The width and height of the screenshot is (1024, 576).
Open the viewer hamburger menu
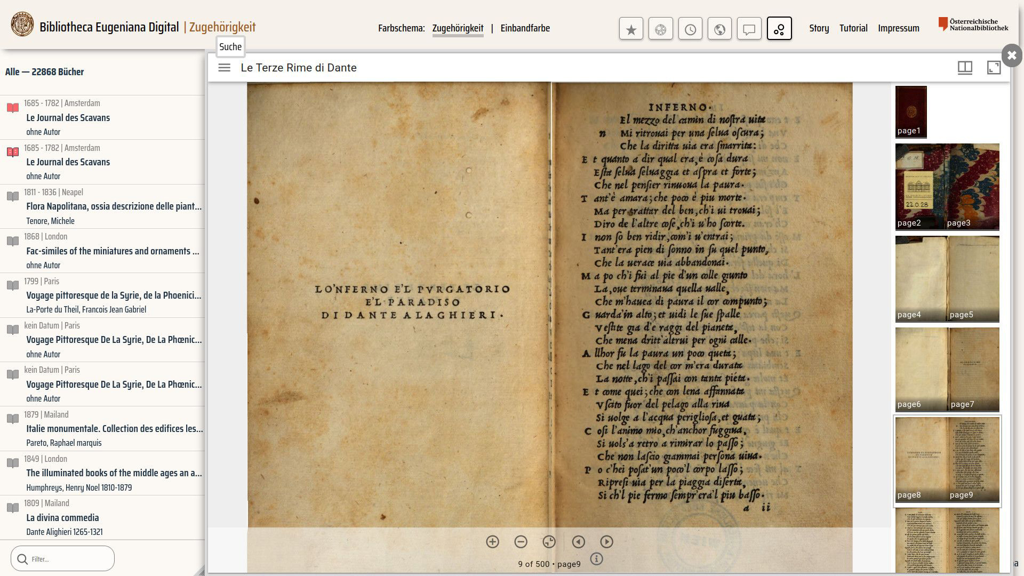[x=224, y=68]
